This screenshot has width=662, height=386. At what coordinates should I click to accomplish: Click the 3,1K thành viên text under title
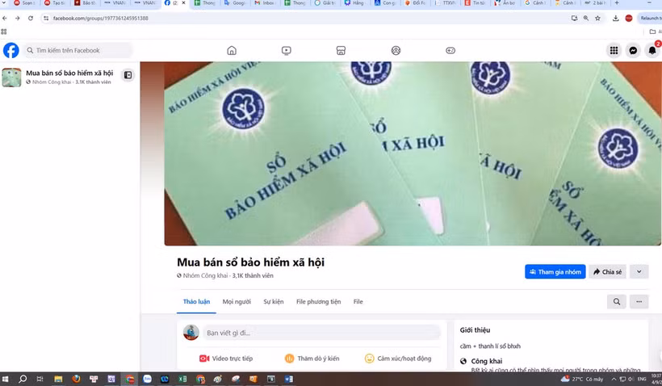click(x=253, y=275)
